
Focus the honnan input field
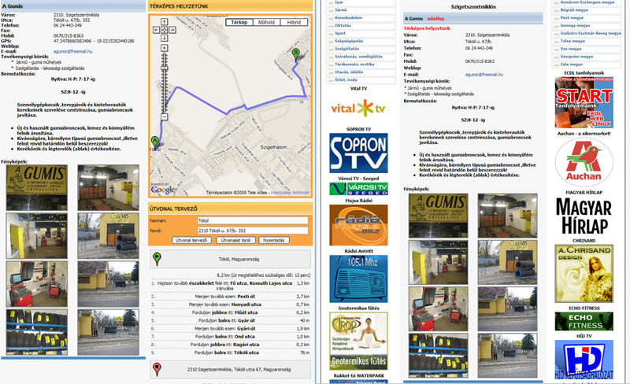252,220
